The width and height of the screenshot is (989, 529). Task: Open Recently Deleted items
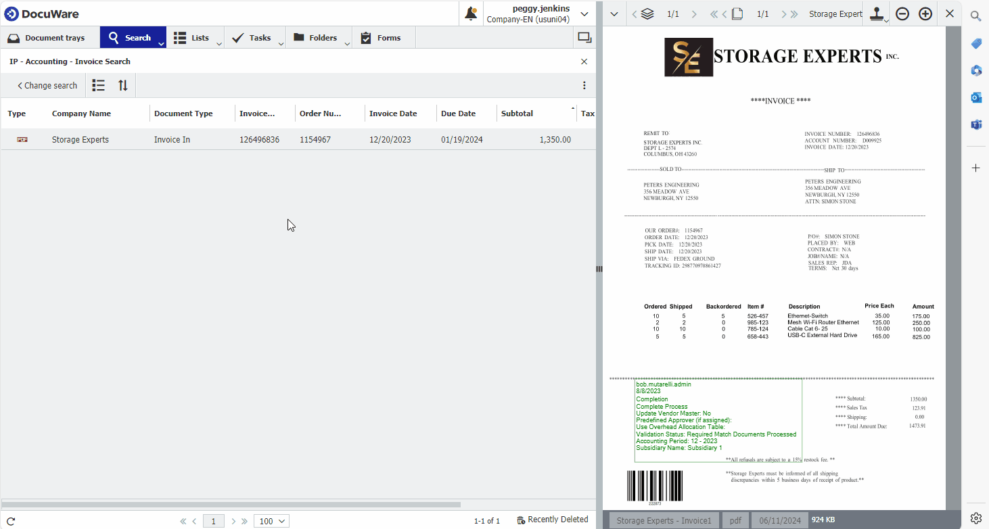click(552, 520)
